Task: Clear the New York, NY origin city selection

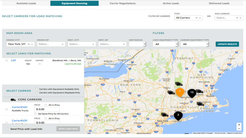Action: pos(29,44)
